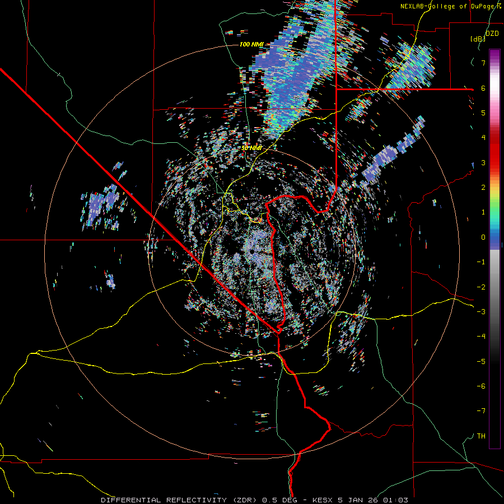Click the '4' value on the legend

(x=483, y=138)
